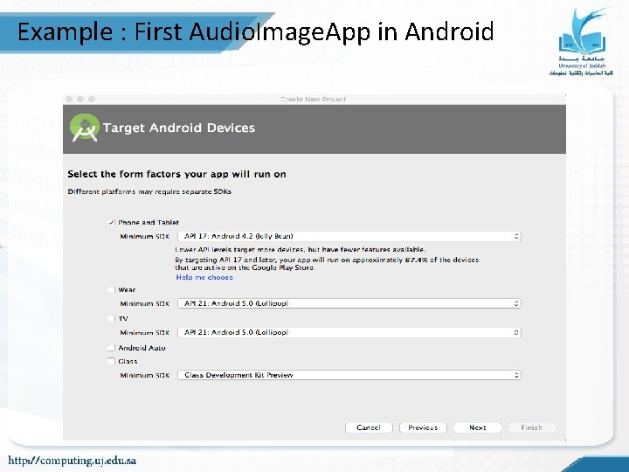Proceed with the Next button
The height and width of the screenshot is (472, 629).
478,427
